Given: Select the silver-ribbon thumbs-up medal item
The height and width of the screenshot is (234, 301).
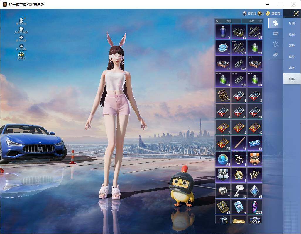Looking at the screenshot, I should coord(223,175).
